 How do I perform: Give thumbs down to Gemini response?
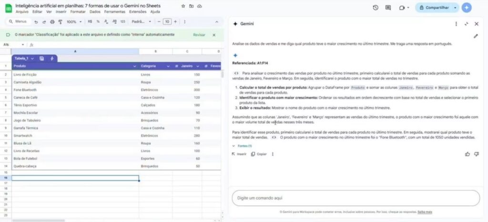[x=477, y=154]
